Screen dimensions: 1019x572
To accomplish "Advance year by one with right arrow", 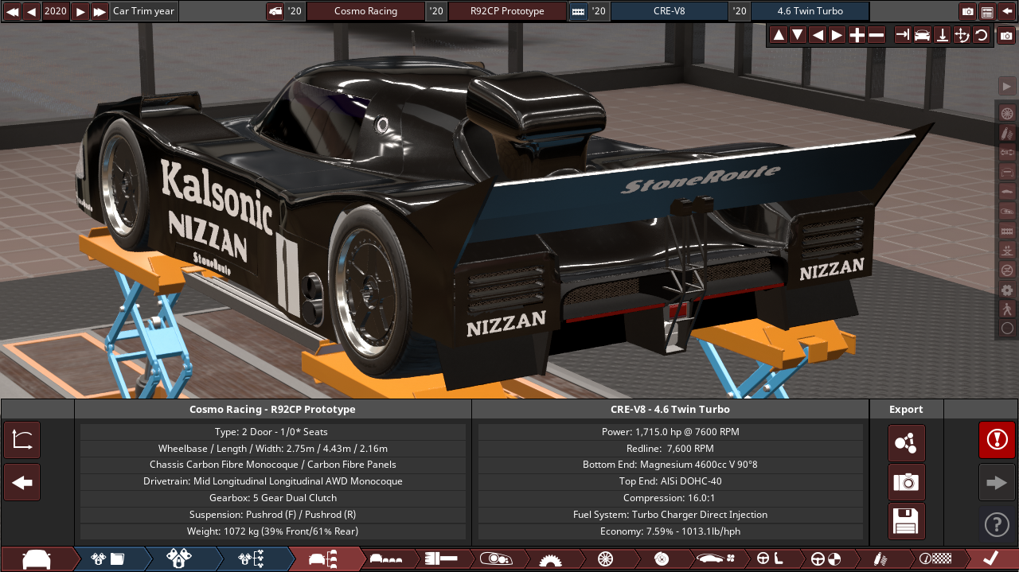I will (80, 11).
